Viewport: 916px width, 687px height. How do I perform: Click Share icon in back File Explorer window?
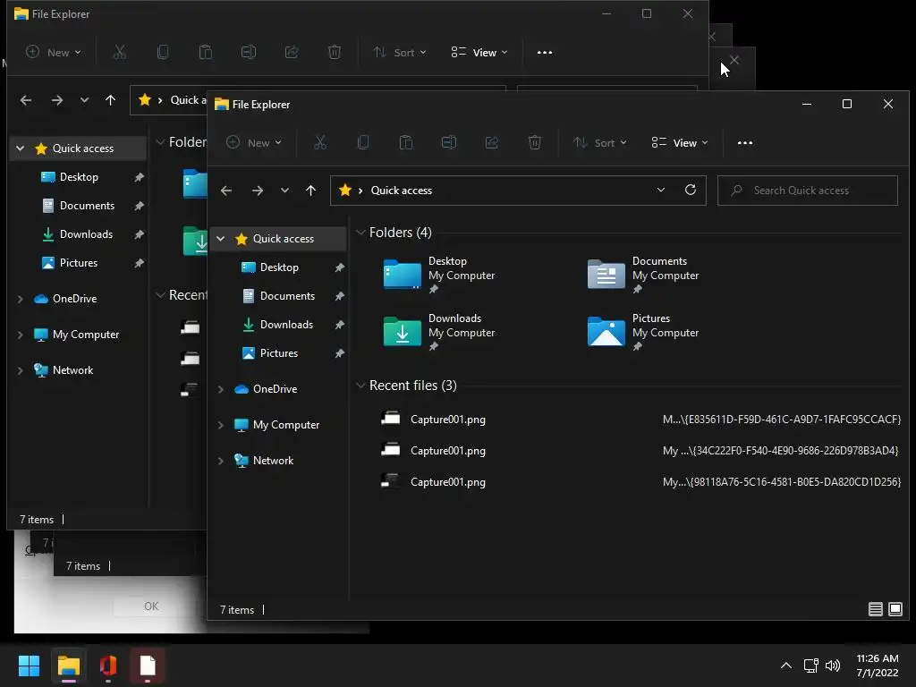(x=292, y=52)
